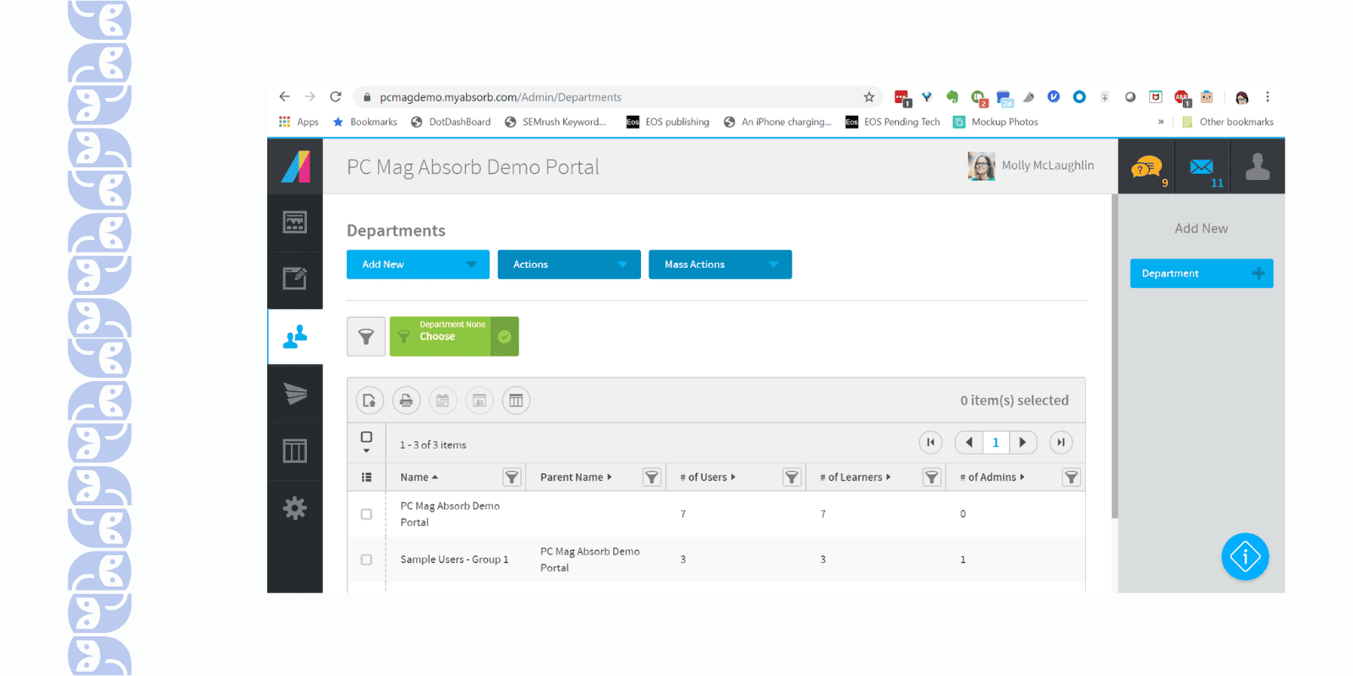Viewport: 1353px width, 676px height.
Task: Go to first page of results
Action: tap(930, 442)
